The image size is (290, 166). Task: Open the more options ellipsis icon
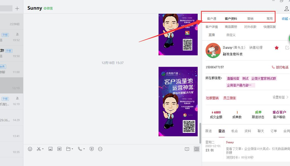[100, 149]
